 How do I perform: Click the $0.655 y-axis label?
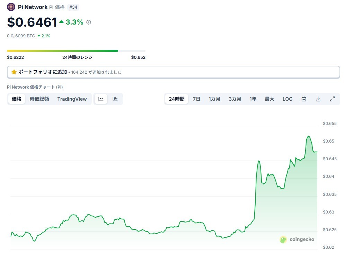tap(329, 124)
